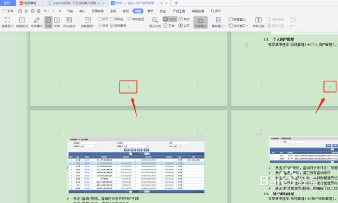Expand the Rearrange windows dropdown arrow
The width and height of the screenshot is (338, 203).
click(225, 26)
